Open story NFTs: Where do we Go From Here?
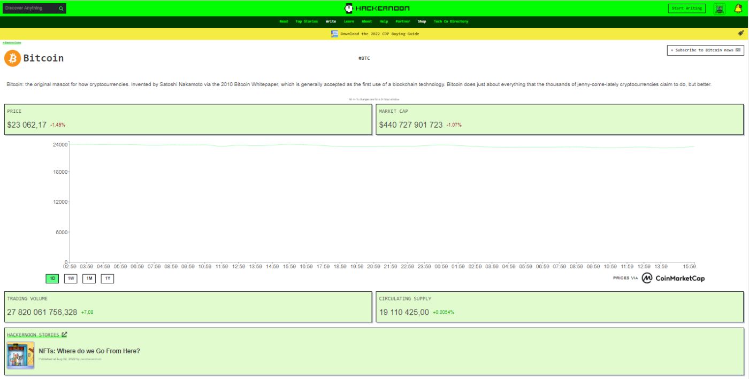The image size is (749, 379). pyautogui.click(x=89, y=351)
